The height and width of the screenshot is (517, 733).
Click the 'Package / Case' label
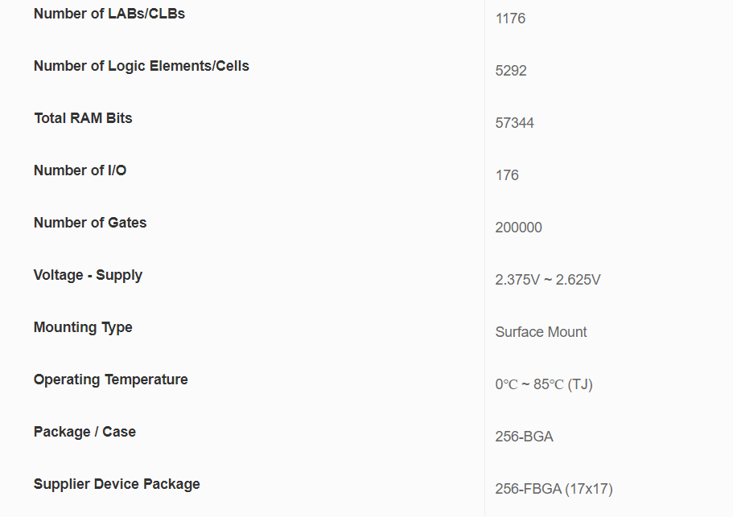tap(84, 432)
